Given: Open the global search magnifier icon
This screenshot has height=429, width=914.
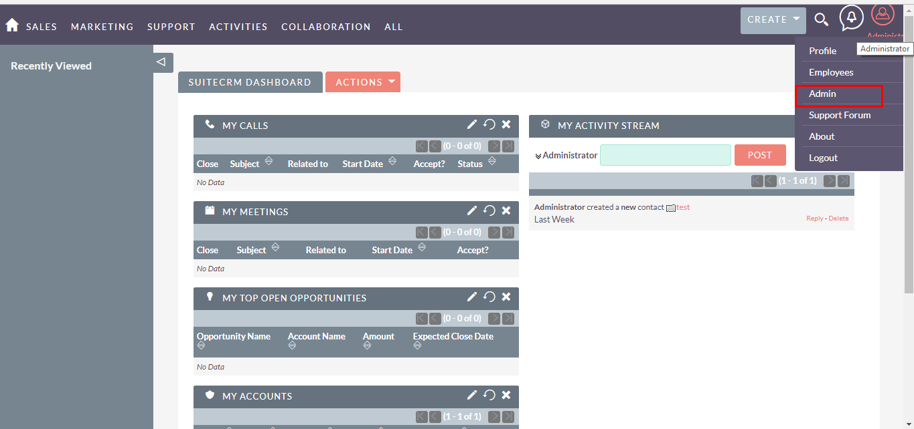Looking at the screenshot, I should coord(821,19).
